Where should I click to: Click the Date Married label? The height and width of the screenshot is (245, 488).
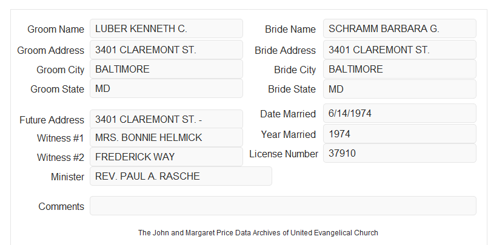coord(288,114)
